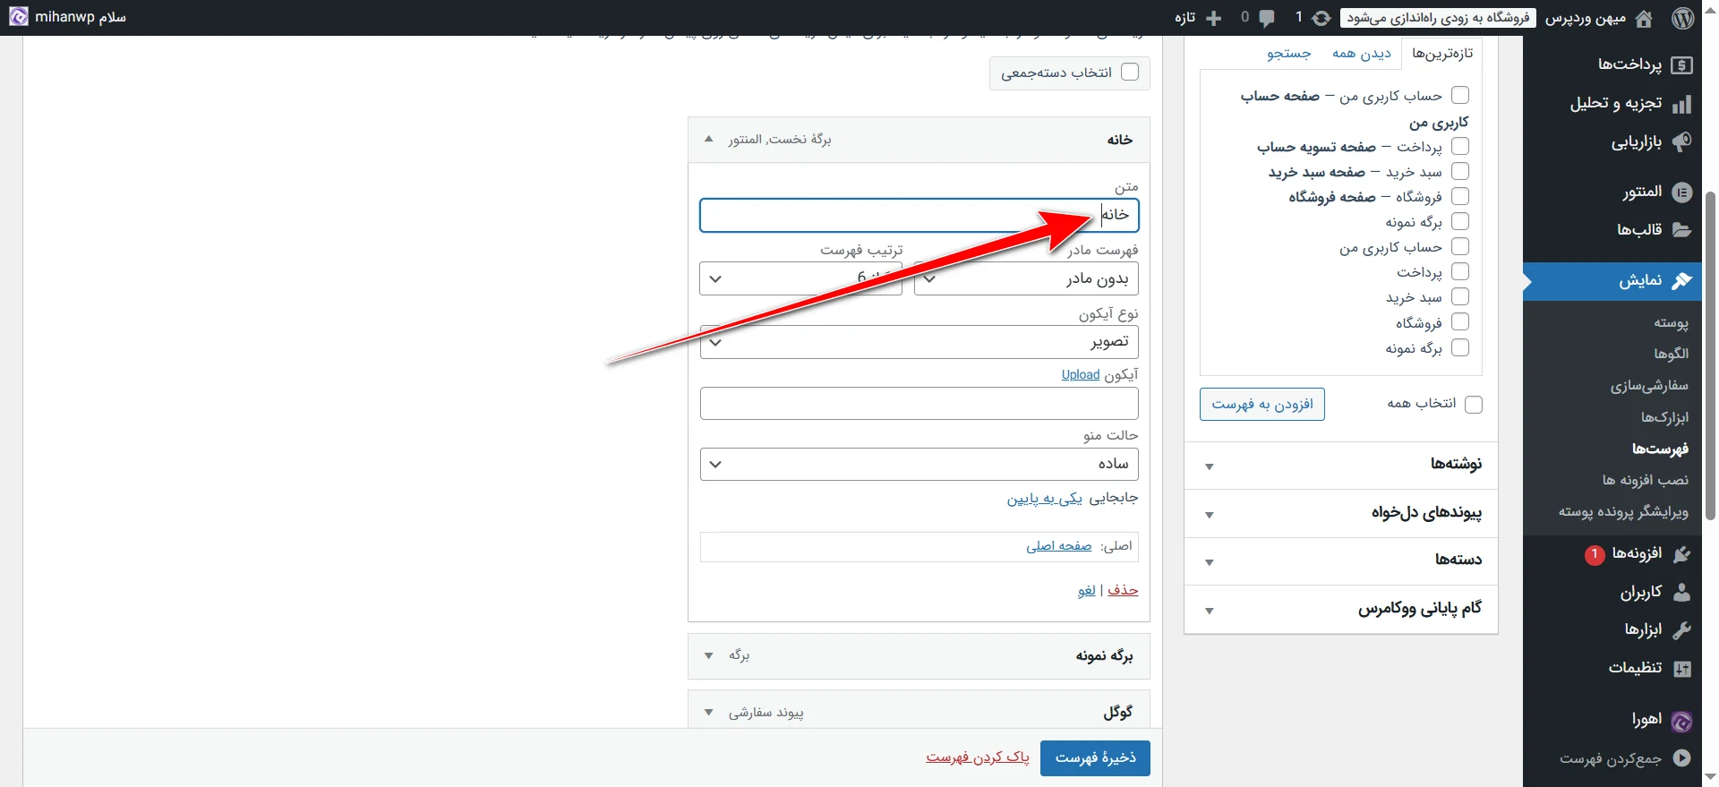The image size is (1719, 787).
Task: Enable انتخاب دسته‌جمعی checkbox
Action: click(x=1130, y=72)
